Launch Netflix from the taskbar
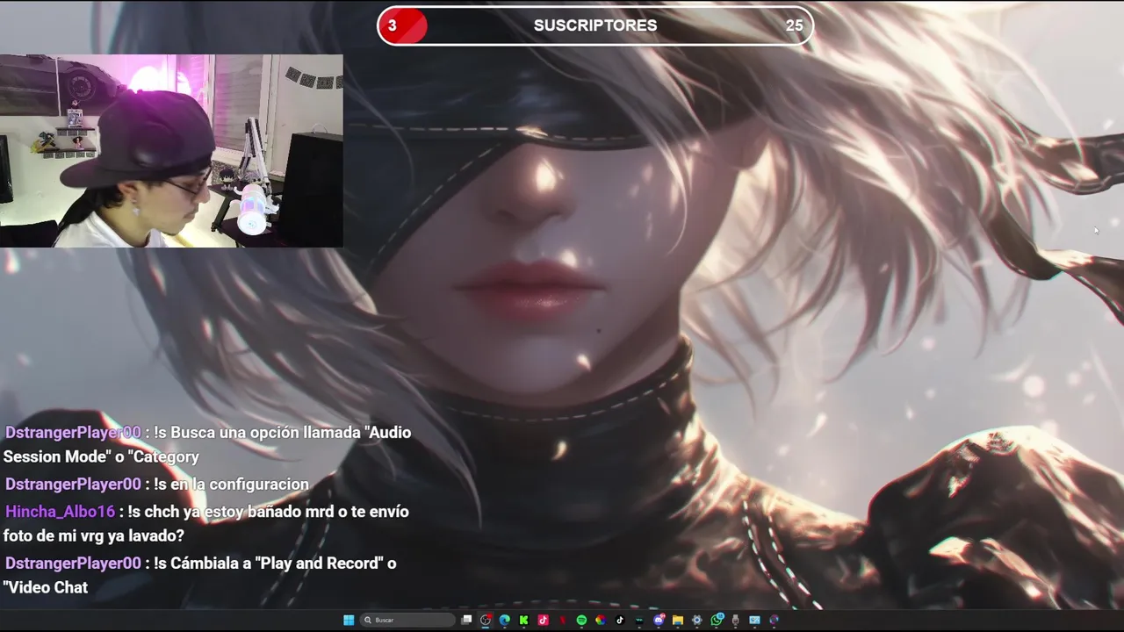 pos(562,620)
